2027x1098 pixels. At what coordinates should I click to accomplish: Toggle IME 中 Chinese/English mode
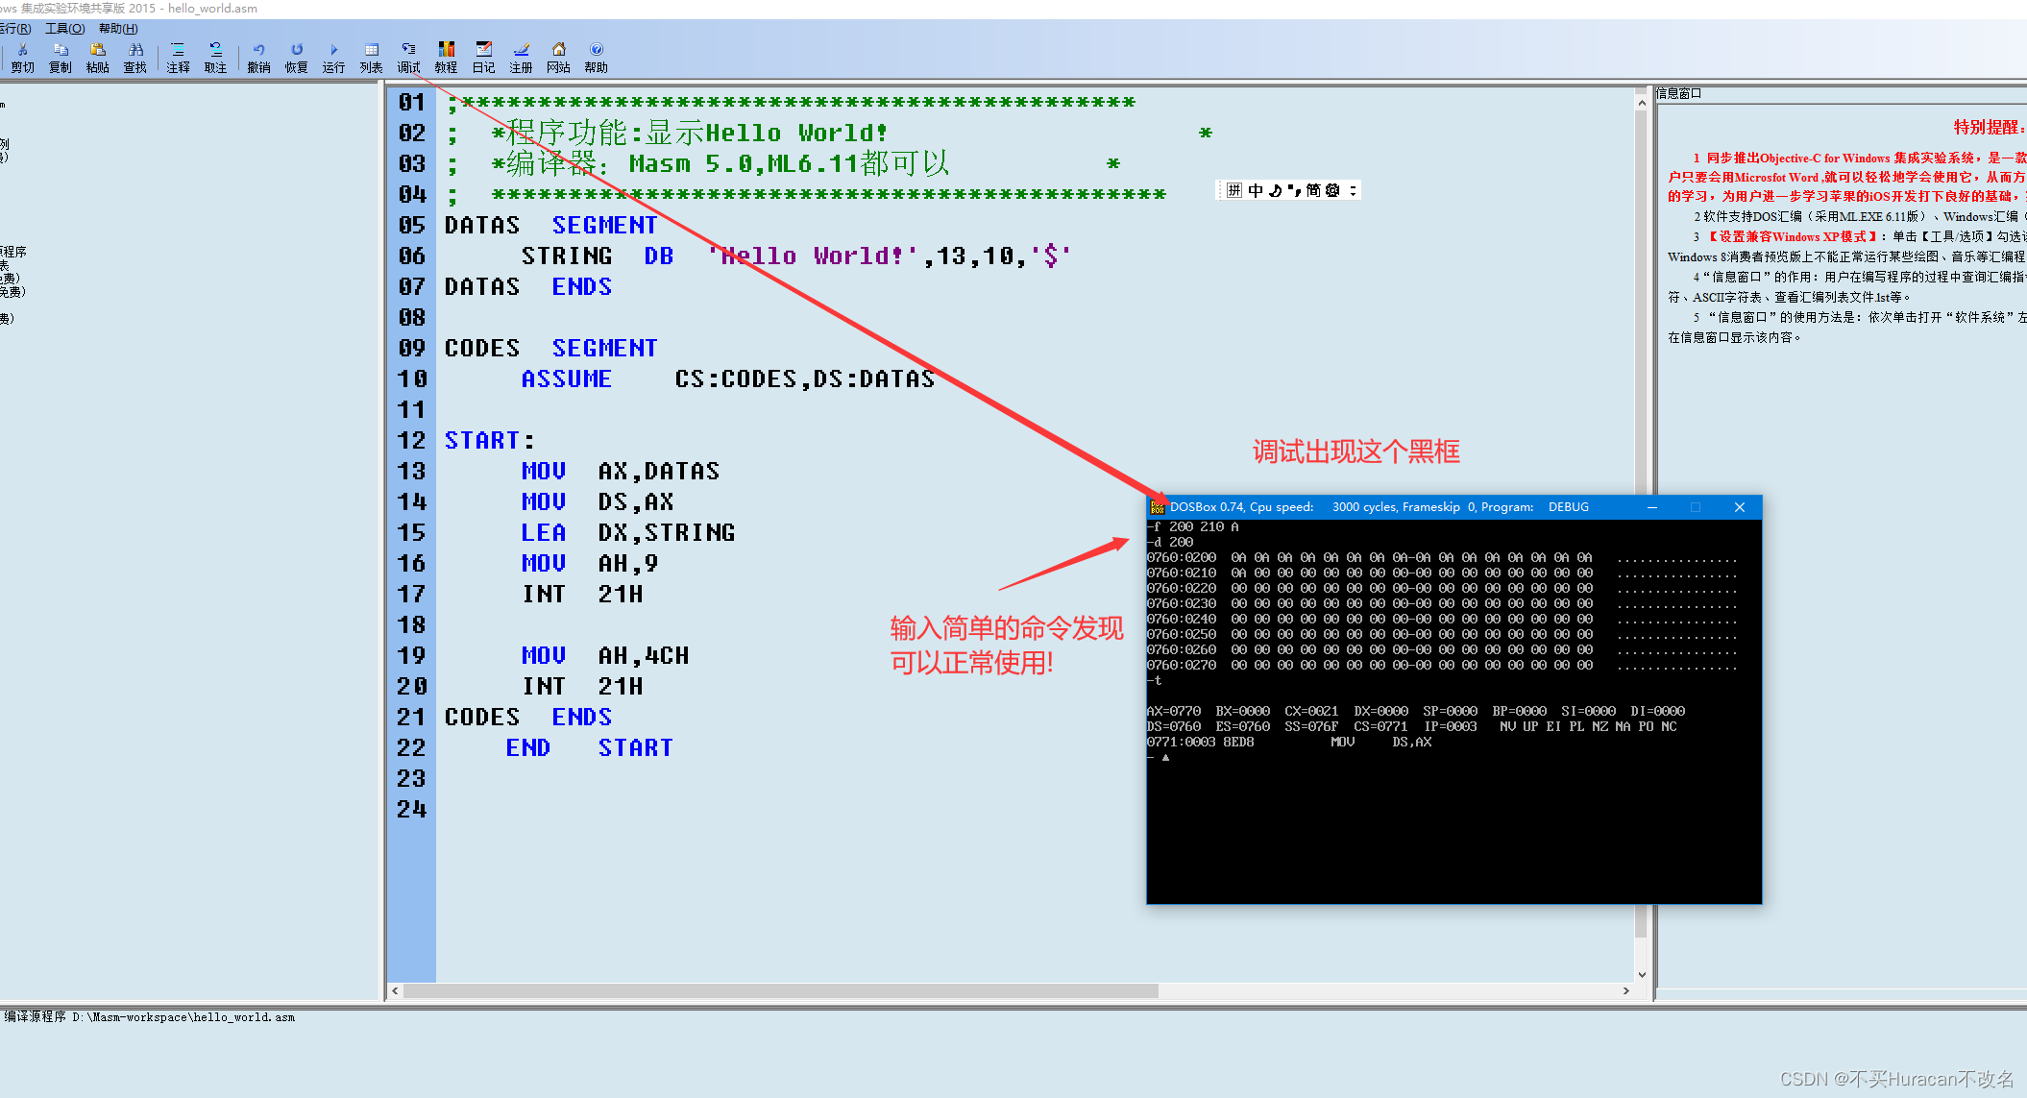coord(1256,190)
